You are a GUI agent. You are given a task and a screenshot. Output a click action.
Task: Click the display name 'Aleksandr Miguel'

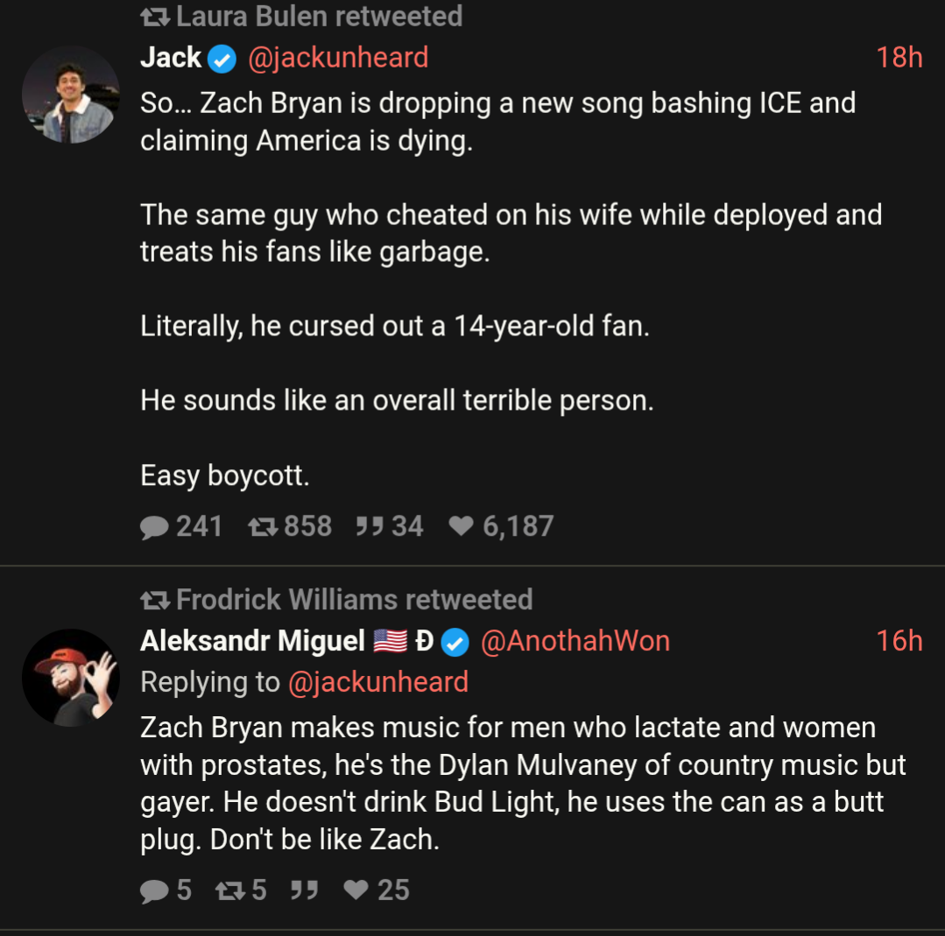(252, 642)
